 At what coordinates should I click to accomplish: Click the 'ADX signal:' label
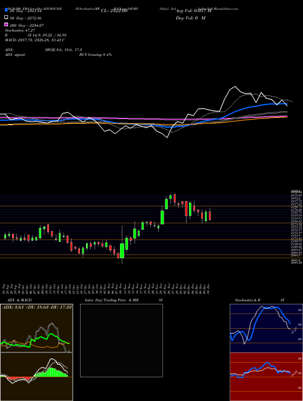coord(15,55)
